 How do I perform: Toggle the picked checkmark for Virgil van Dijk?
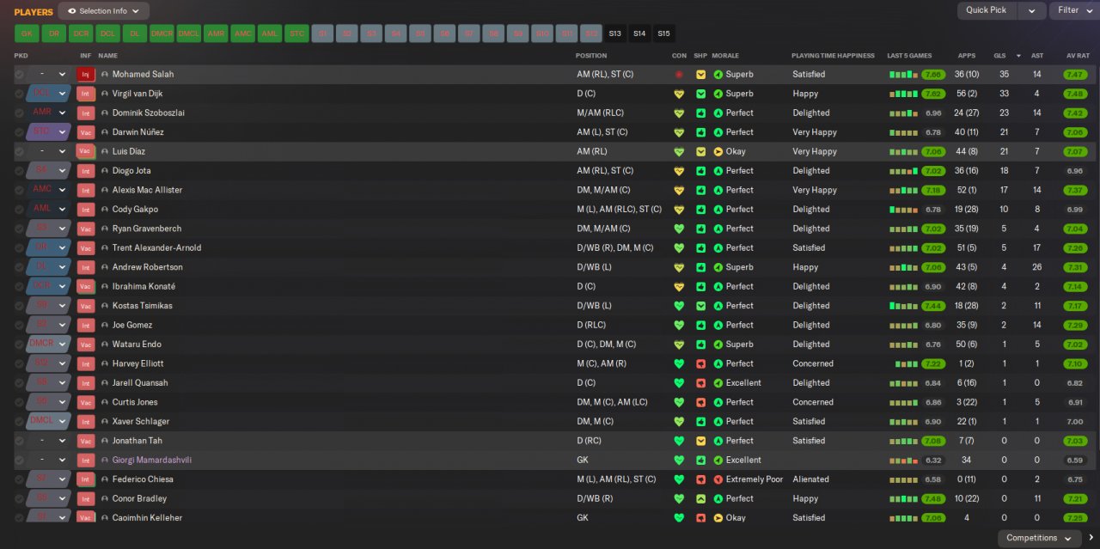click(19, 94)
